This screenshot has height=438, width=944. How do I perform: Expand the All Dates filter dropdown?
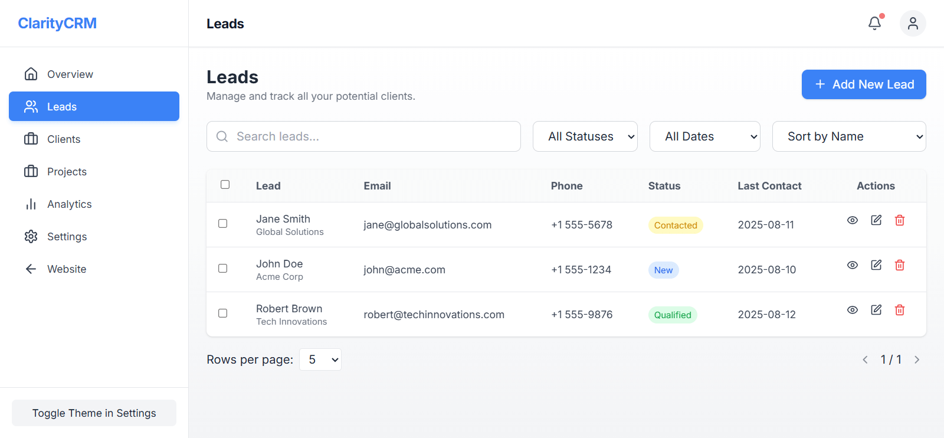704,136
